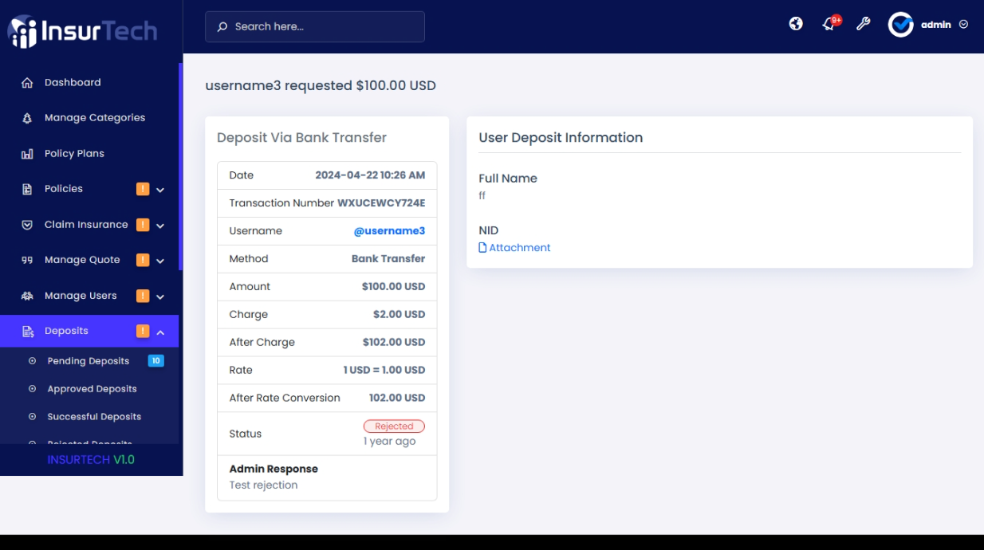Click the Manage Categories sidebar icon
This screenshot has width=984, height=550.
pos(27,118)
